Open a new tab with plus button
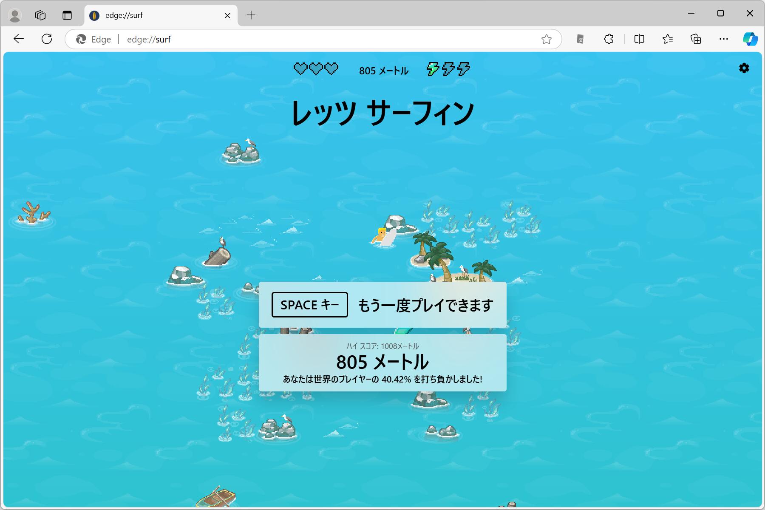This screenshot has width=765, height=510. click(251, 15)
